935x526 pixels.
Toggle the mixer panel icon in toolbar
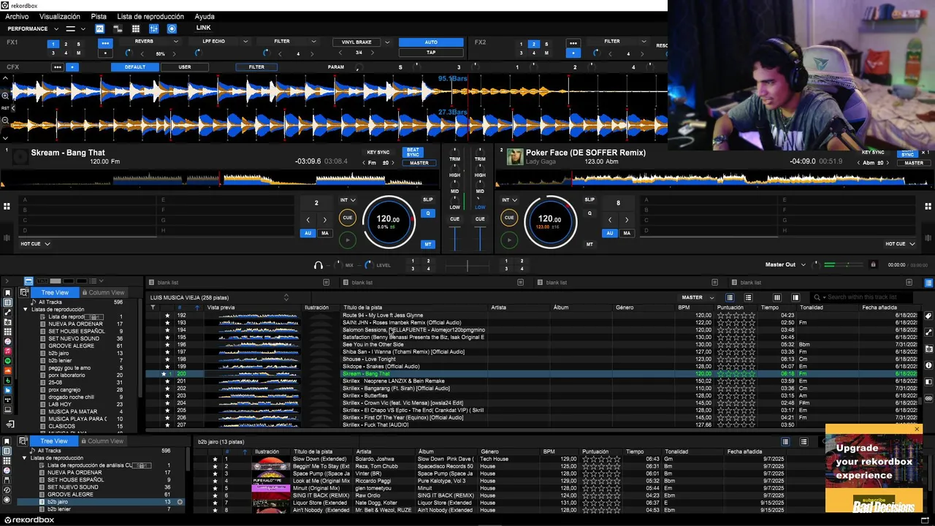pos(153,28)
